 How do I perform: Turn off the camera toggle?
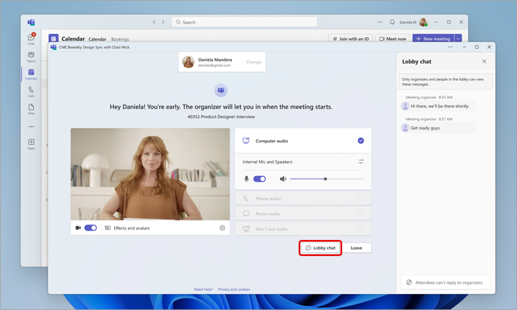pos(90,228)
